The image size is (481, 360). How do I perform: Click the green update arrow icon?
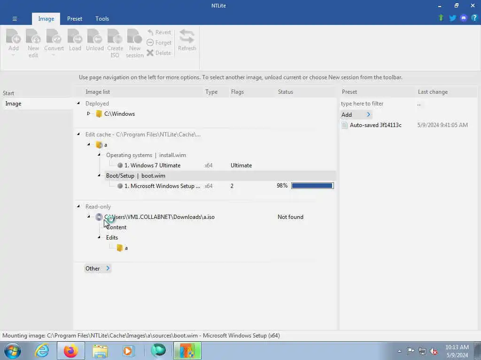[441, 18]
